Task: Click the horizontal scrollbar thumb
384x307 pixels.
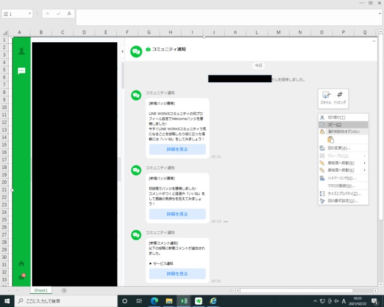Action: [297, 291]
